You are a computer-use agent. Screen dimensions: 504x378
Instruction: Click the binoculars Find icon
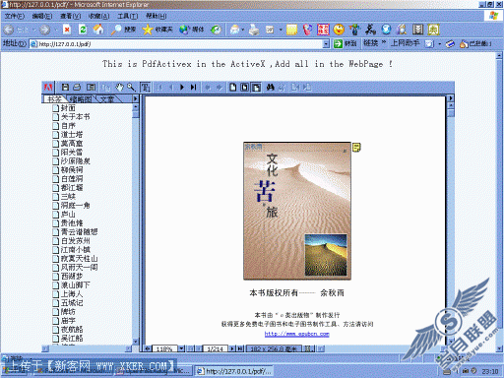pos(270,88)
